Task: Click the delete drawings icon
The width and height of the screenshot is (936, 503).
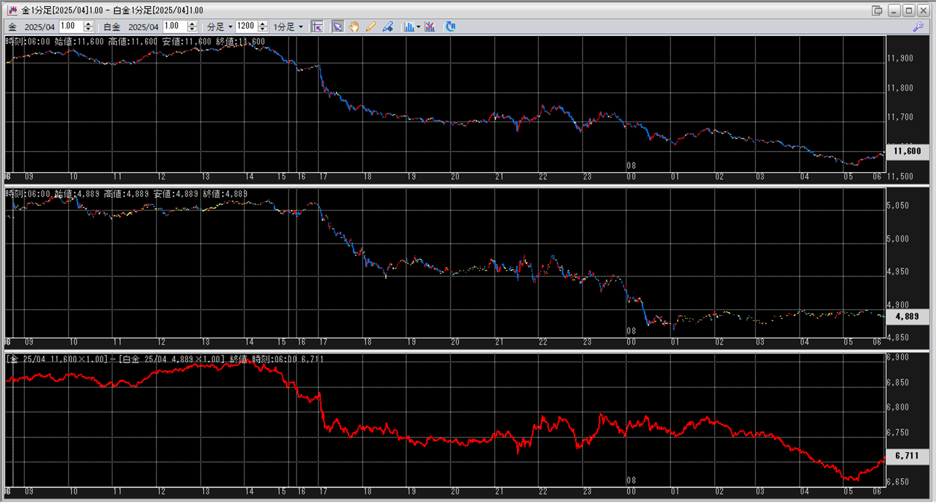Action: click(x=430, y=27)
